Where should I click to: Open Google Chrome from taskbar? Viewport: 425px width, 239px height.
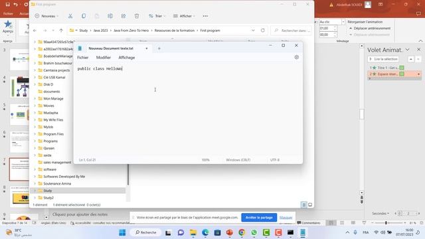click(242, 232)
